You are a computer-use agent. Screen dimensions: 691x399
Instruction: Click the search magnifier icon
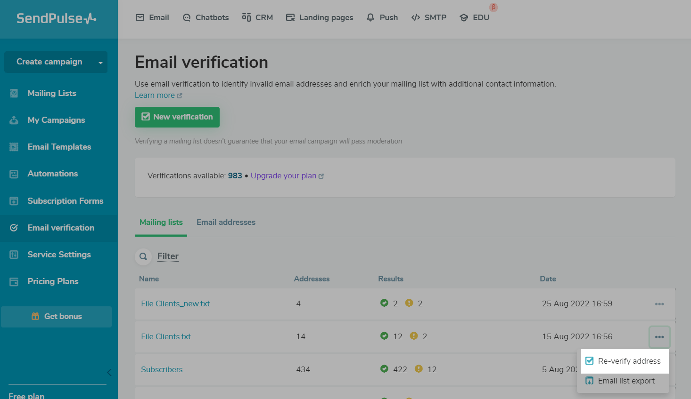point(143,256)
